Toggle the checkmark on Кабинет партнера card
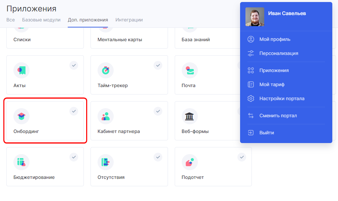The width and height of the screenshot is (338, 201). 158,111
